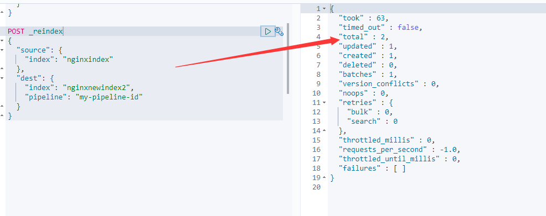This screenshot has height=216, width=546.
Task: Collapse the "source" block fold arrow
Action: click(2, 50)
